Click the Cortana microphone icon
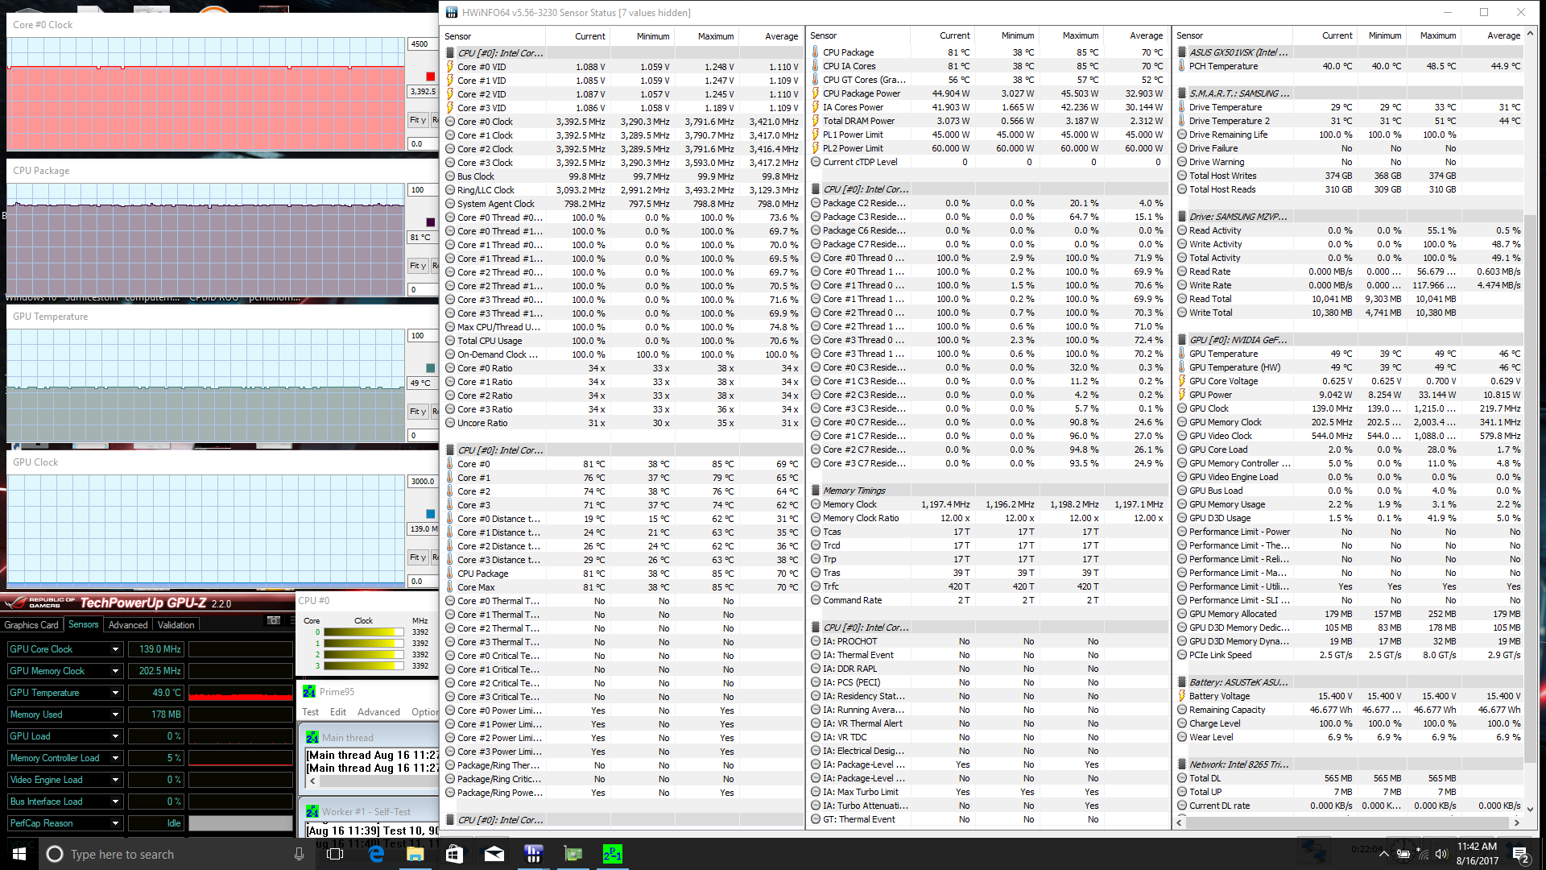The image size is (1546, 870). pyautogui.click(x=299, y=854)
